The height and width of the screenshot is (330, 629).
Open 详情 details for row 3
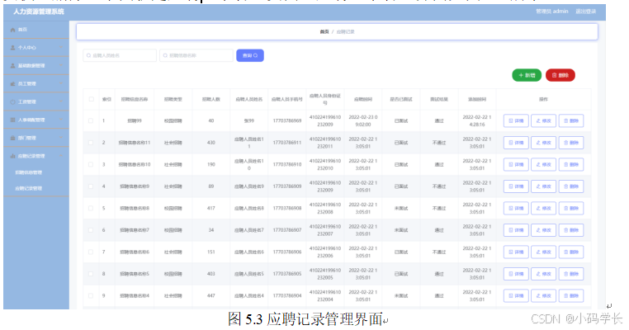point(516,164)
